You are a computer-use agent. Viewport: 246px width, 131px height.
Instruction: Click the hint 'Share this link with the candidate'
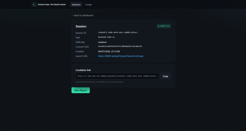[99, 82]
